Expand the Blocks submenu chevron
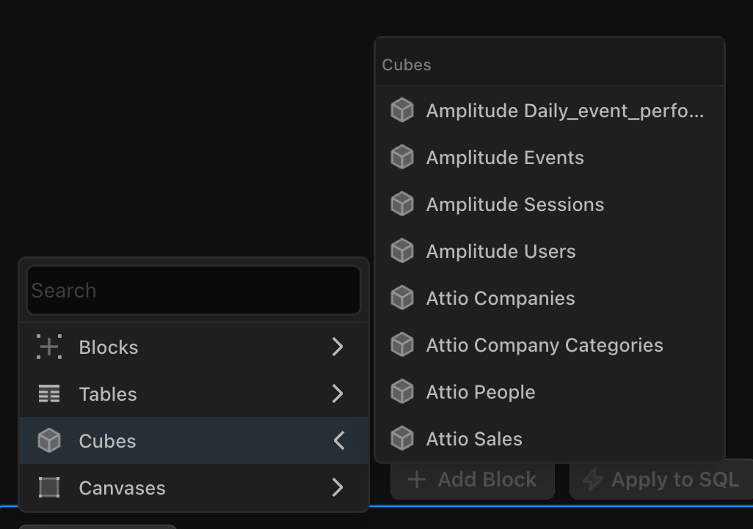This screenshot has height=529, width=753. (338, 347)
